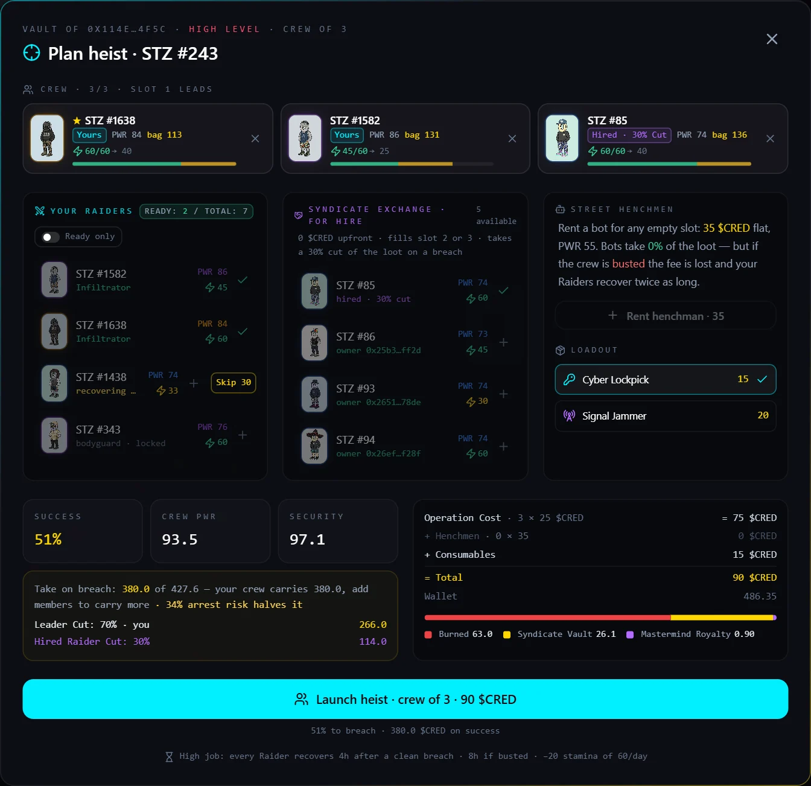
Task: Select STZ #86 owner 0x25b3…ff2d row
Action: pyautogui.click(x=405, y=342)
